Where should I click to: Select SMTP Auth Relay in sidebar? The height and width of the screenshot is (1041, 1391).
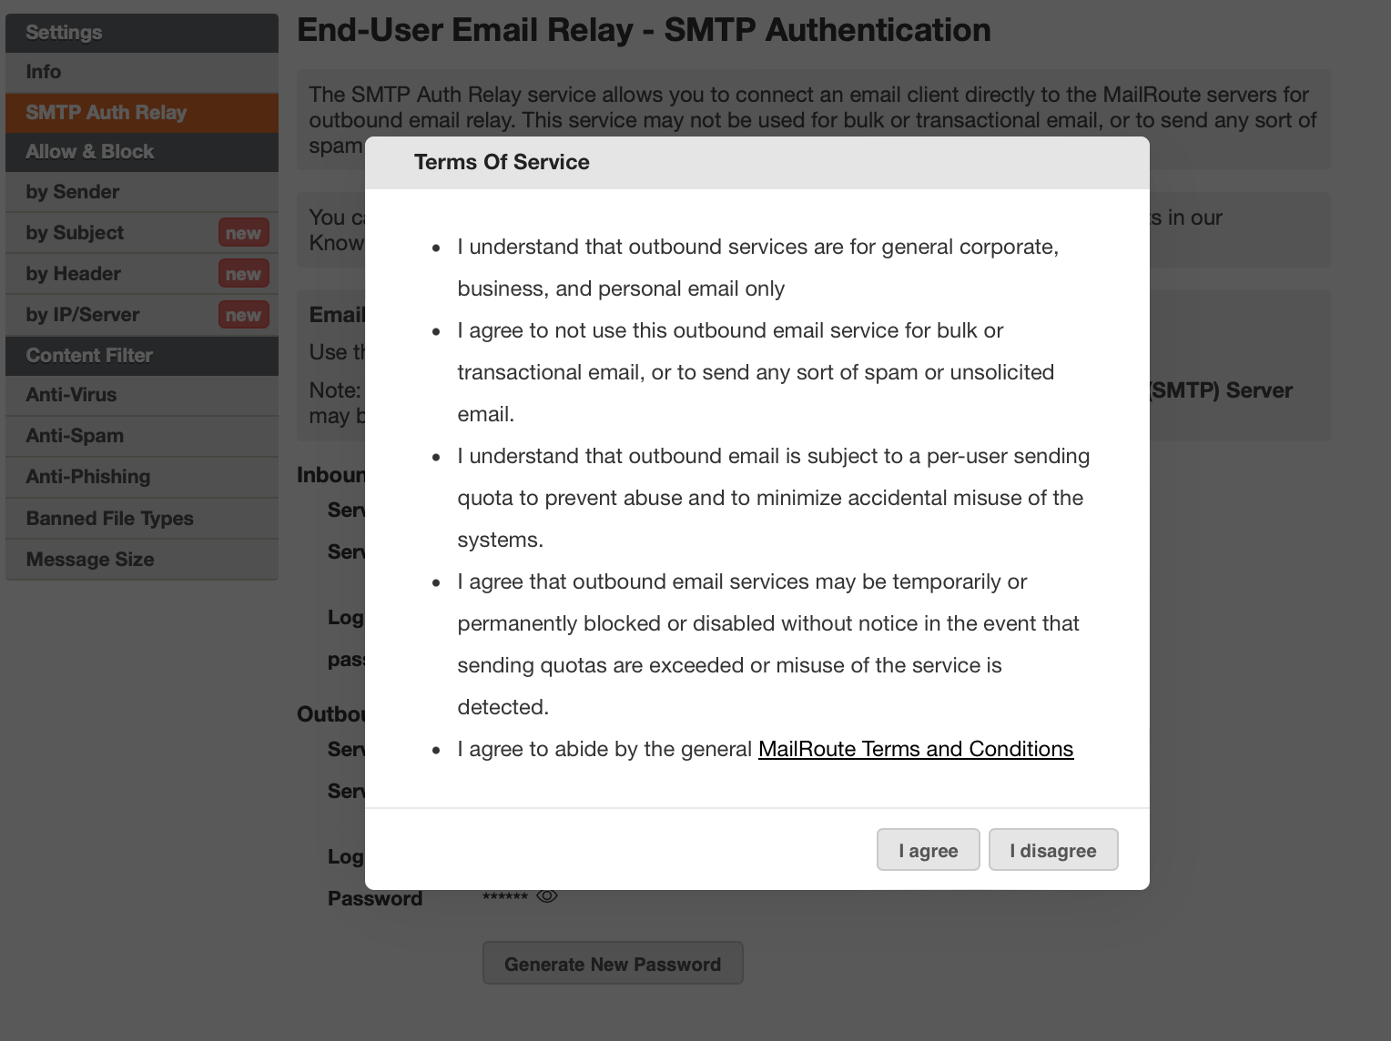[142, 113]
